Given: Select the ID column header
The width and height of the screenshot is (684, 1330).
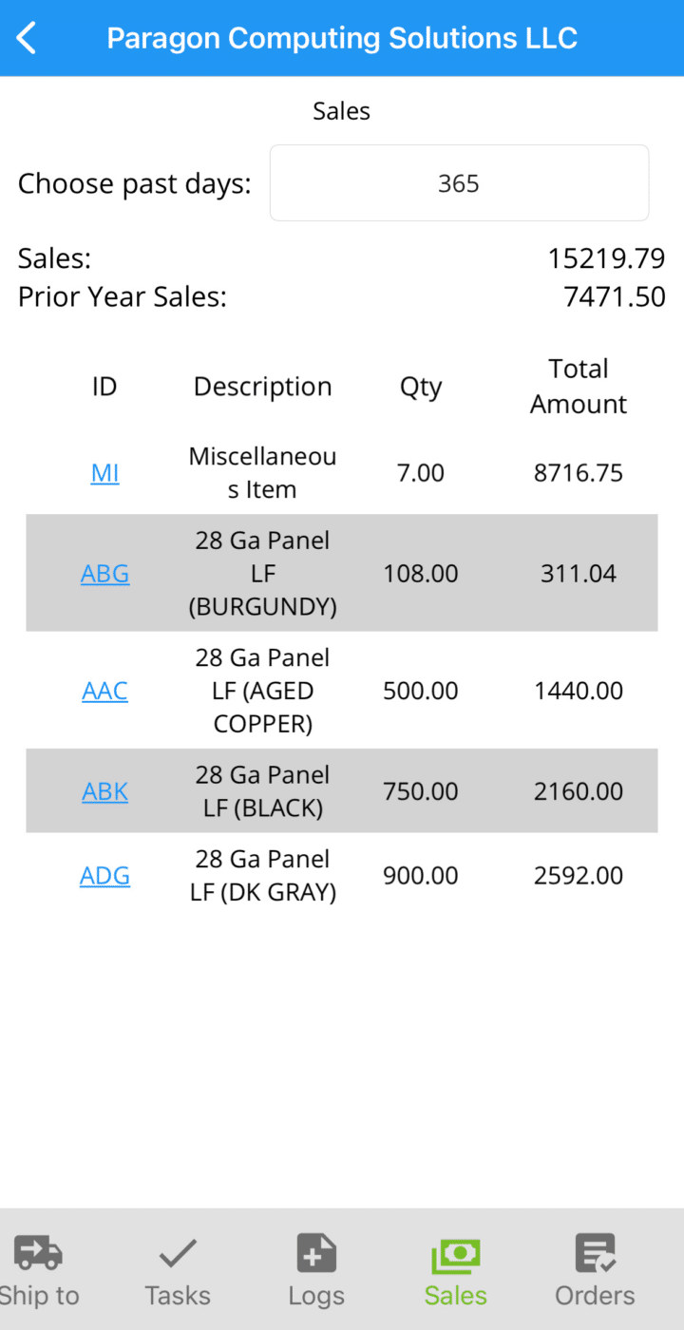Looking at the screenshot, I should point(104,387).
